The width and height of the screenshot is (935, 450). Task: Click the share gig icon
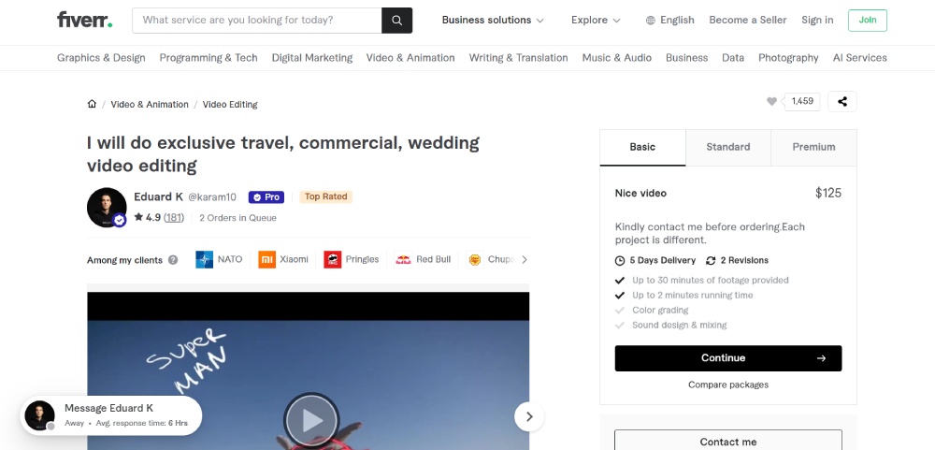pyautogui.click(x=842, y=101)
